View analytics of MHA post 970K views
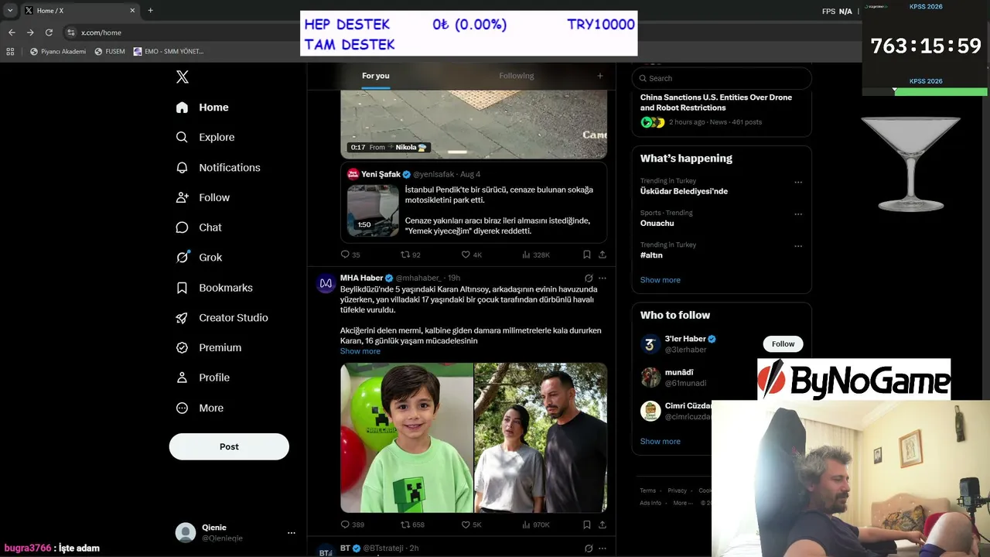The image size is (990, 557). tap(536, 525)
